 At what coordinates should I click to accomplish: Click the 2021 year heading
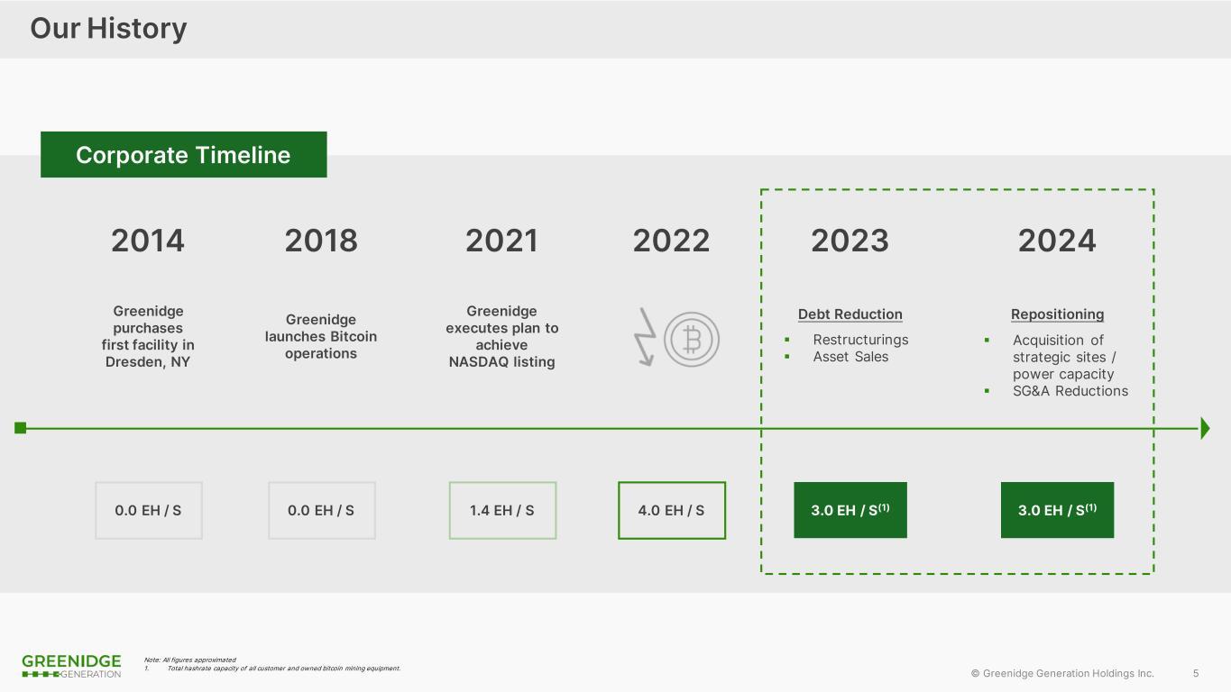[x=501, y=241]
